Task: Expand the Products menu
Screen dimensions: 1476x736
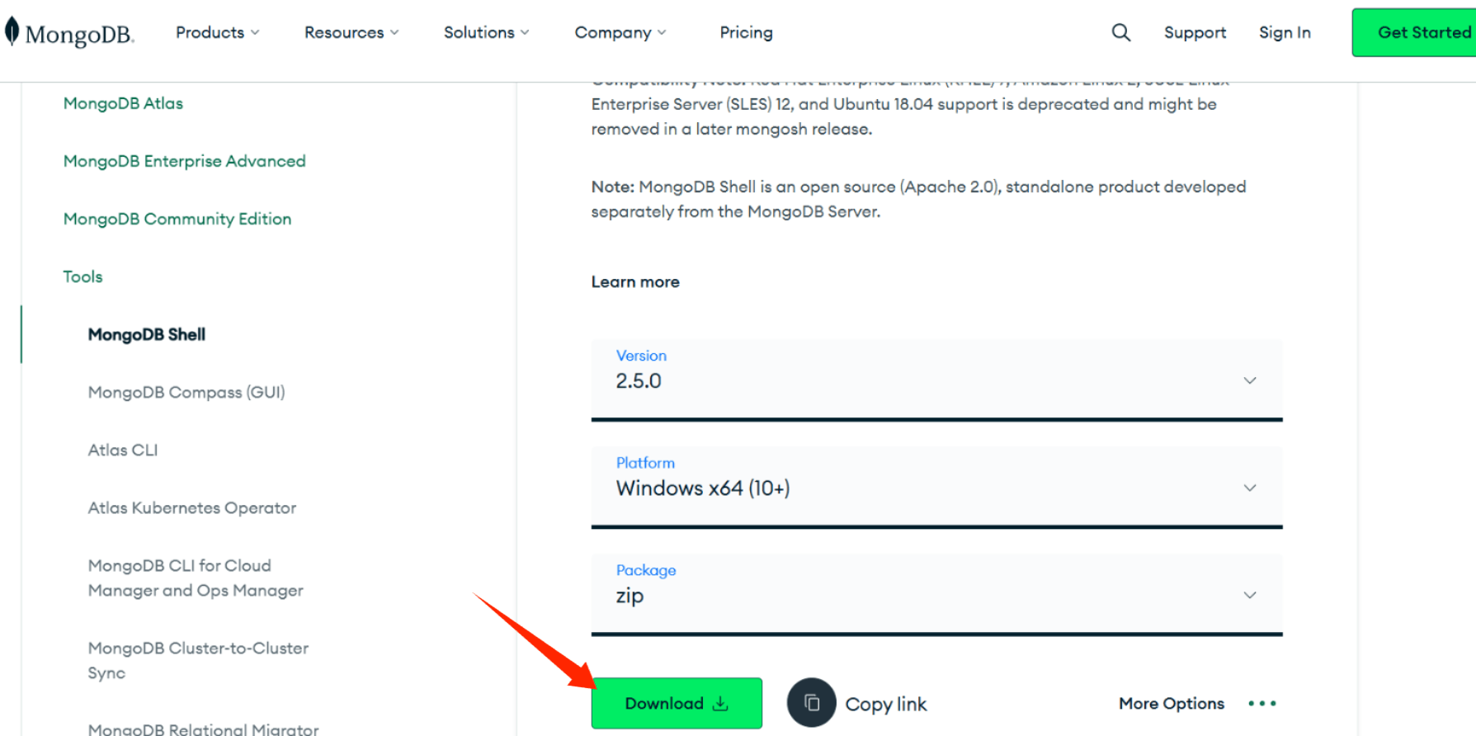Action: [217, 32]
